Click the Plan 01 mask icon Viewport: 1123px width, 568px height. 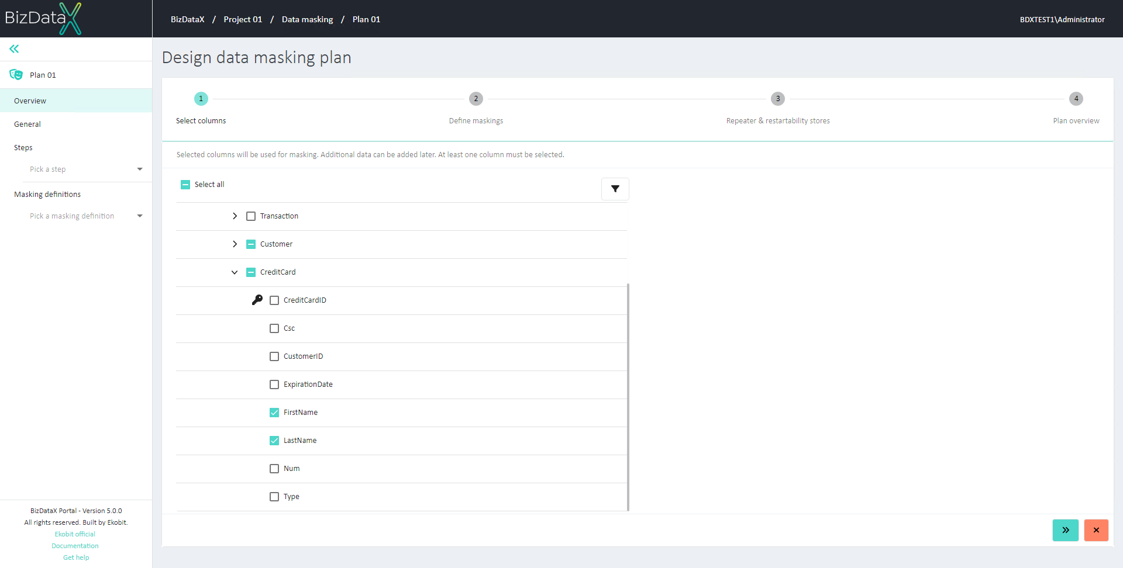tap(16, 75)
